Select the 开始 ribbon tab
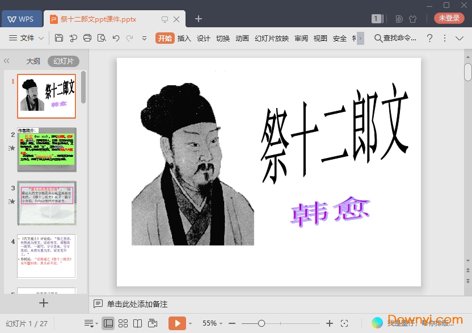This screenshot has width=472, height=333. tap(165, 38)
